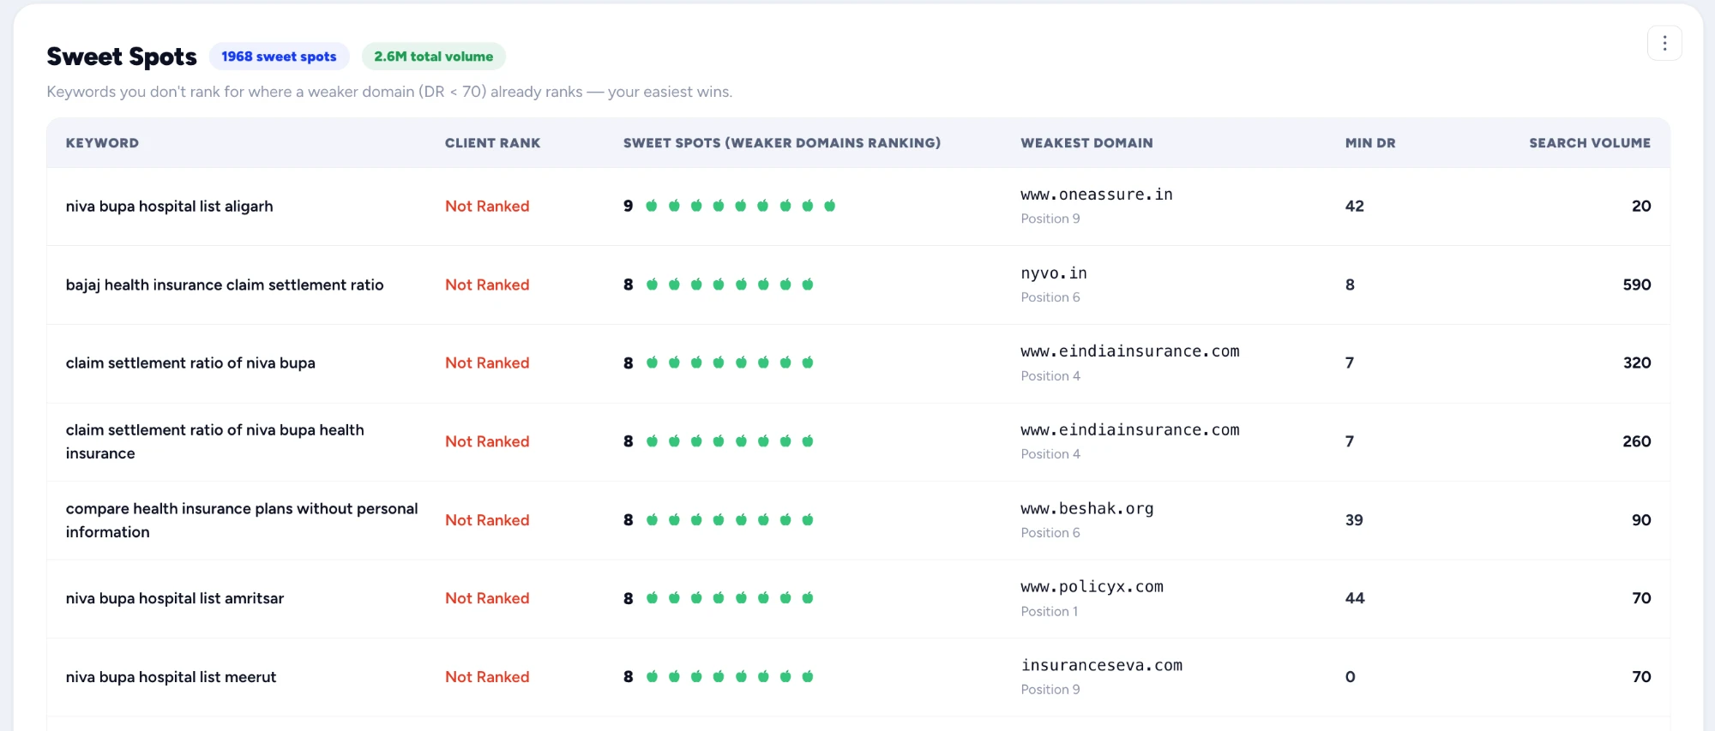Click Not Ranked for the meerut keyword
The width and height of the screenshot is (1715, 731).
pyautogui.click(x=487, y=677)
